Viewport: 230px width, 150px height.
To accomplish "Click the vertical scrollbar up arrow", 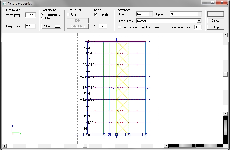I will pyautogui.click(x=225, y=35).
